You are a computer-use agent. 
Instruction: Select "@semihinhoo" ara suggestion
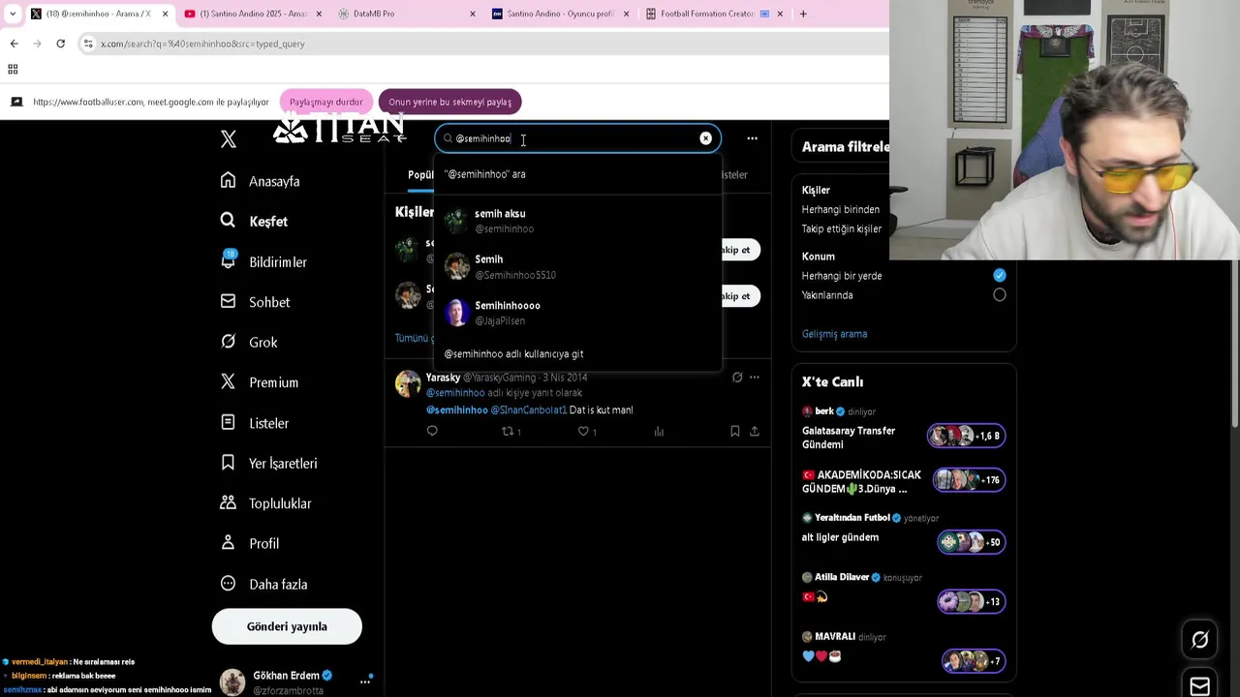click(x=577, y=174)
